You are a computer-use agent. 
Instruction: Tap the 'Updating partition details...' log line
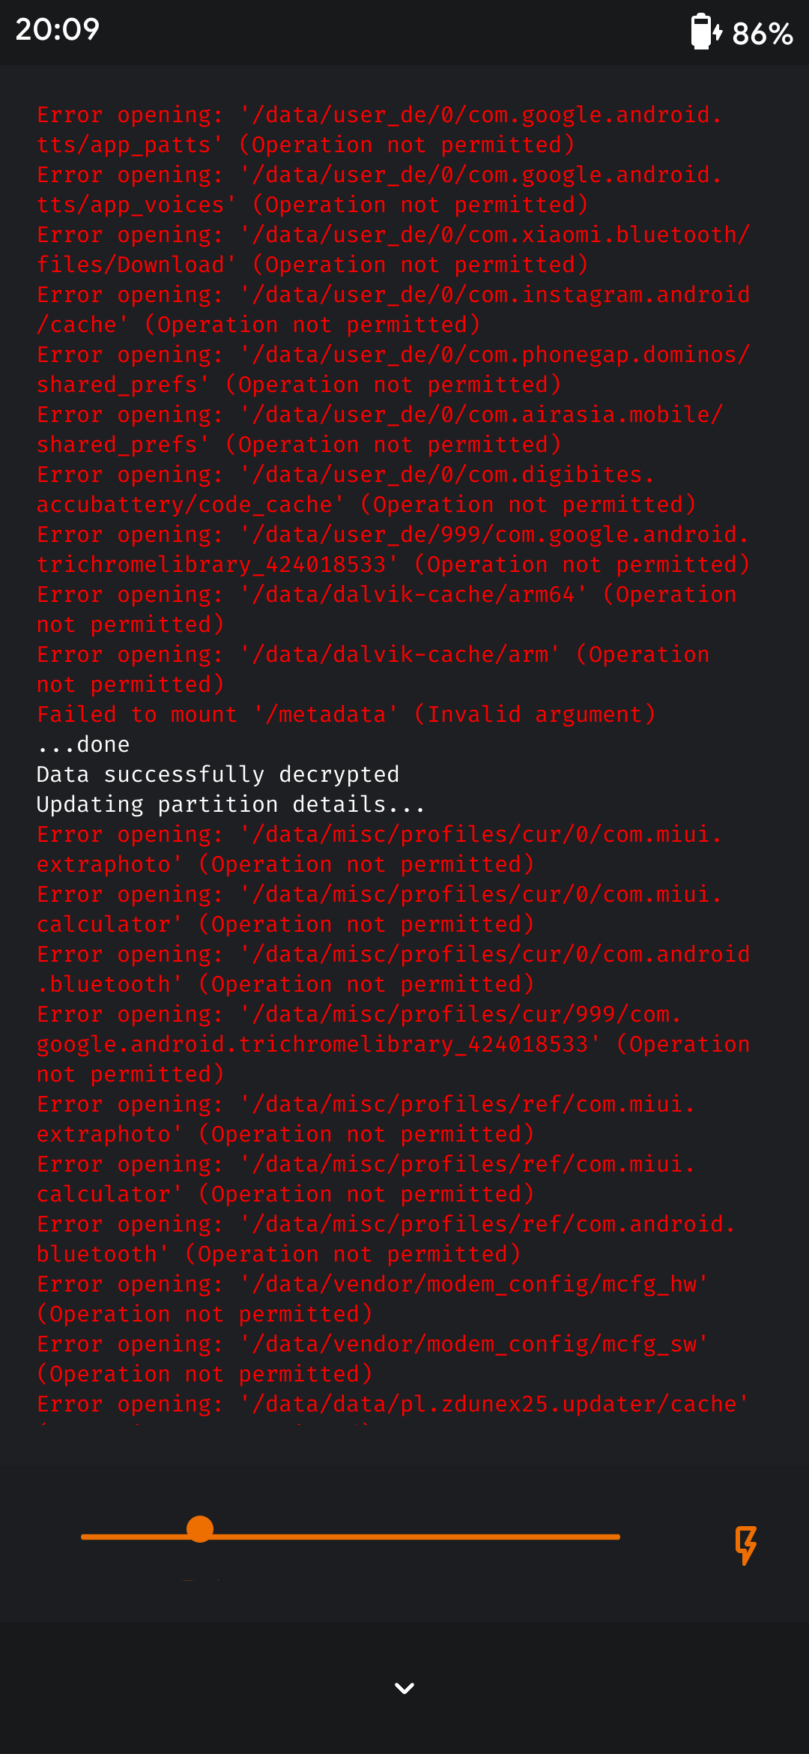pyautogui.click(x=231, y=804)
